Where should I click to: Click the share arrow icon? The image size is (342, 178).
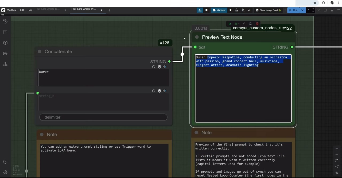pos(249,10)
